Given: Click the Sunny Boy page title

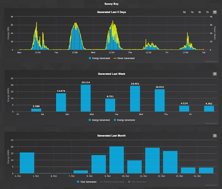Looking at the screenshot, I should coord(111,4).
